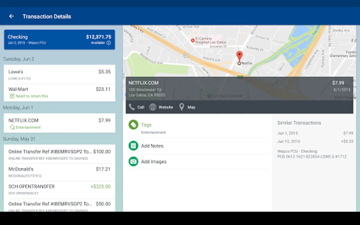Click the $7.99 amount in detail header
This screenshot has height=225, width=360.
[x=338, y=83]
